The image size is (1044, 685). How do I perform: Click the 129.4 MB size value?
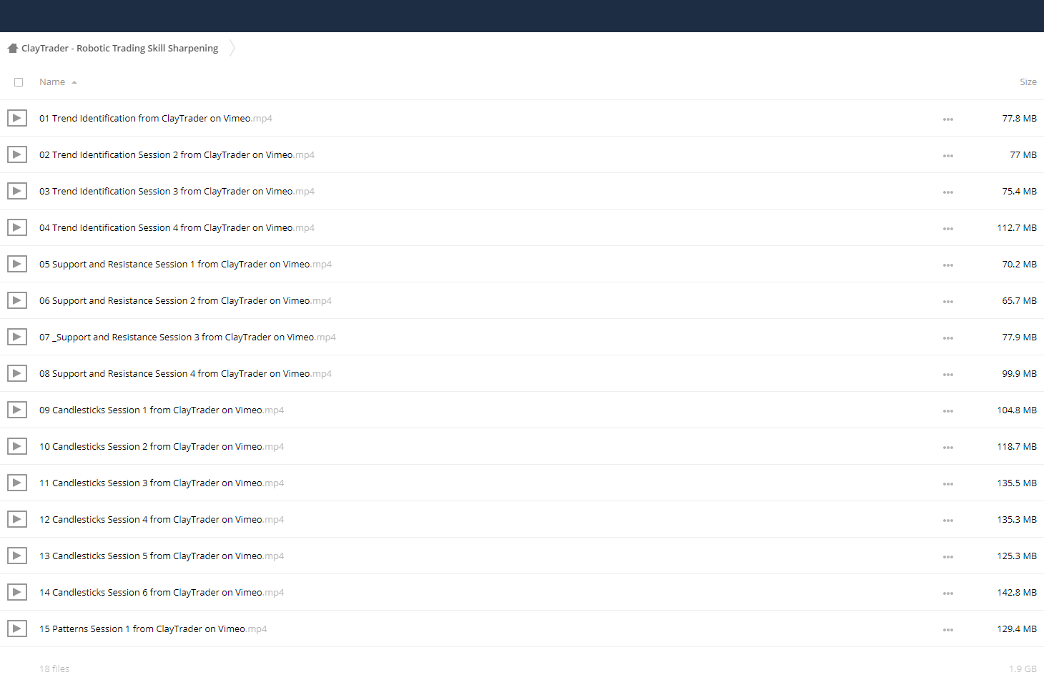coord(1017,629)
